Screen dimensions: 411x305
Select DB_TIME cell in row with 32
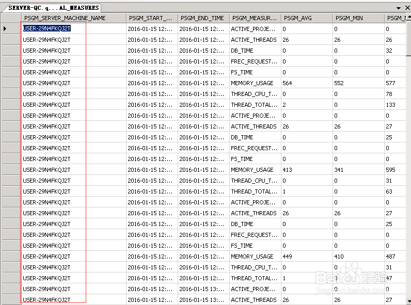pyautogui.click(x=255, y=51)
